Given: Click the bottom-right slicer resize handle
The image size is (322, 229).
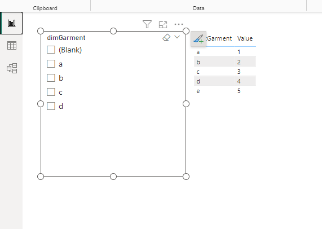Looking at the screenshot, I should coord(186,177).
